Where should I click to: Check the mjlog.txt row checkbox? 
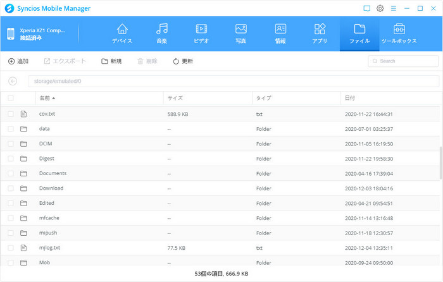(x=11, y=248)
